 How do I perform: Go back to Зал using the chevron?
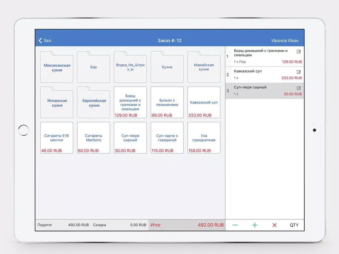click(40, 40)
